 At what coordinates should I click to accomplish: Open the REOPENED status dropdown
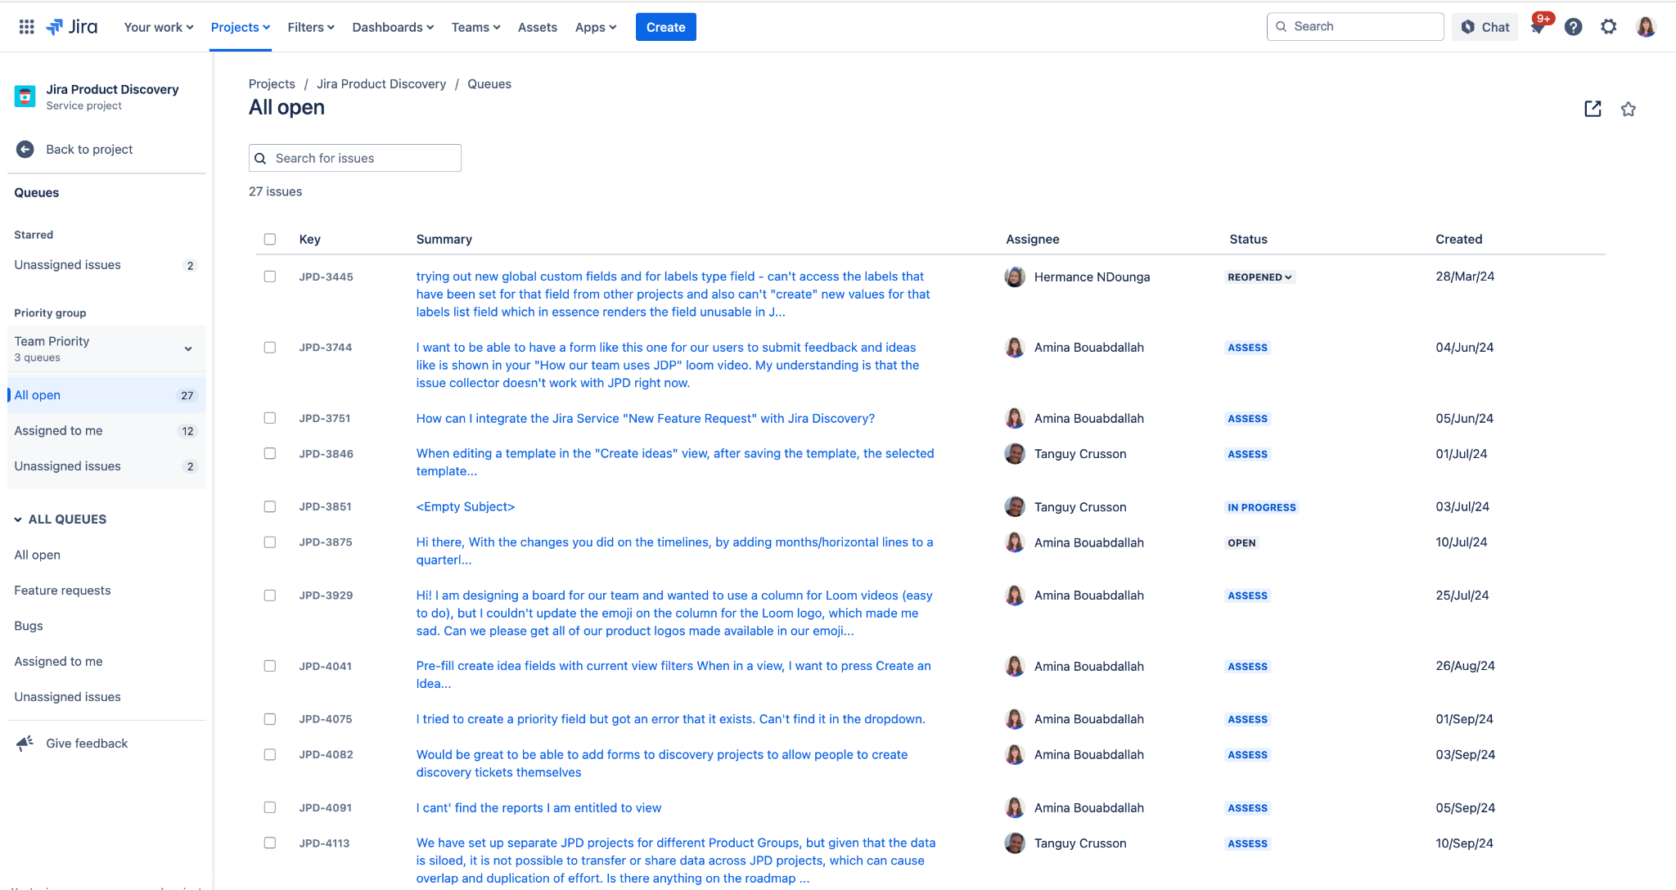point(1259,277)
